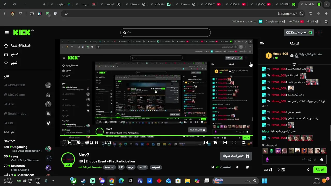The image size is (331, 186).
Task: Jump to LIVE in the player
Action: [108, 143]
